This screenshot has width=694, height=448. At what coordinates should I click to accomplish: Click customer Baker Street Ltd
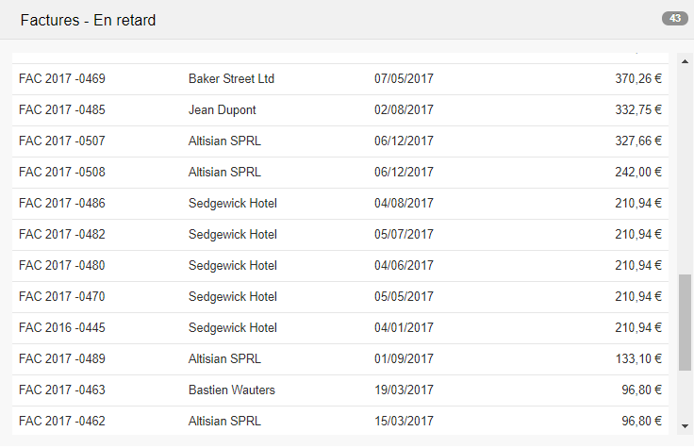(x=231, y=79)
